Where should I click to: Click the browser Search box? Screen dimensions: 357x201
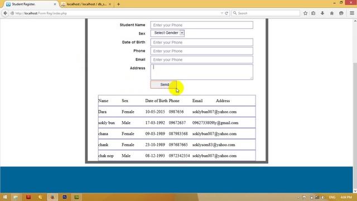(266, 13)
